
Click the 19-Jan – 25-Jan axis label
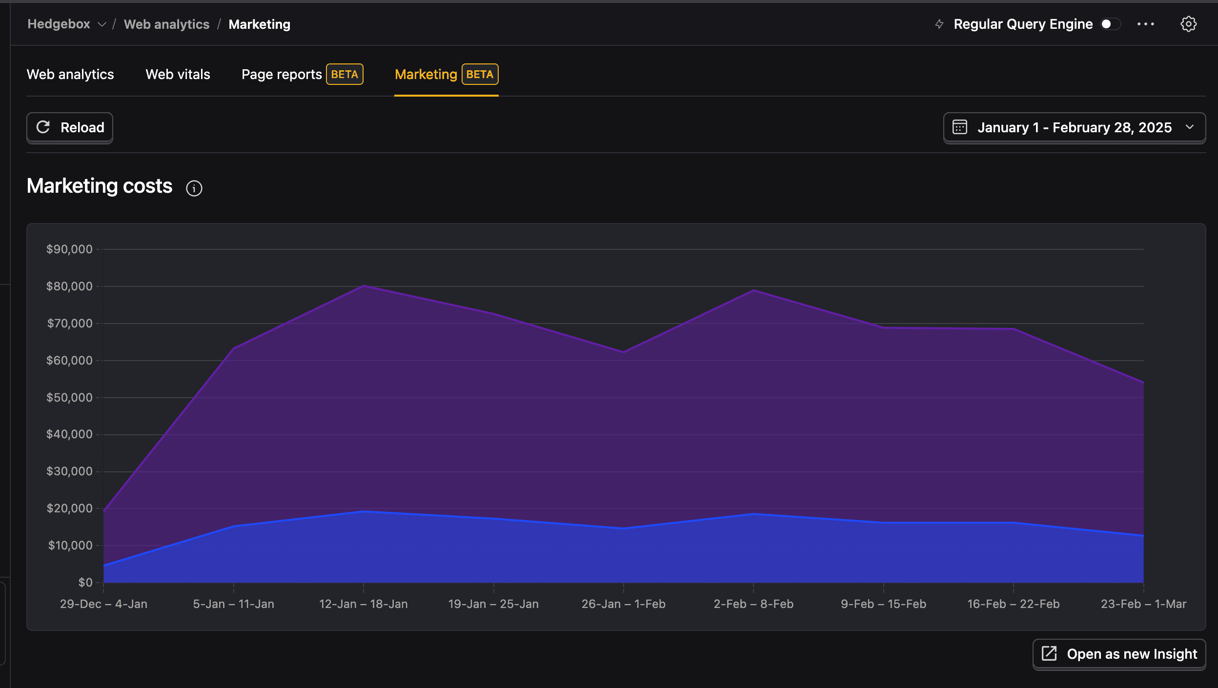pos(493,604)
